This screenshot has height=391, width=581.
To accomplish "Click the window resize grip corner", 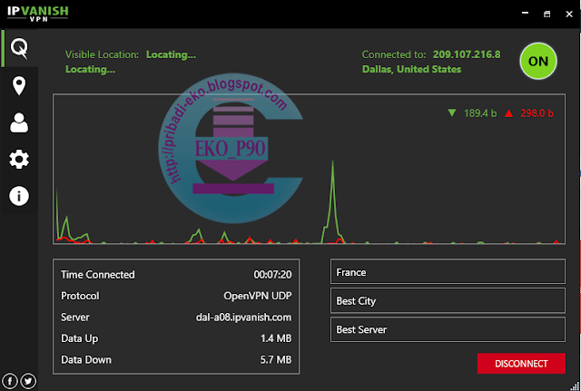I will 576,386.
